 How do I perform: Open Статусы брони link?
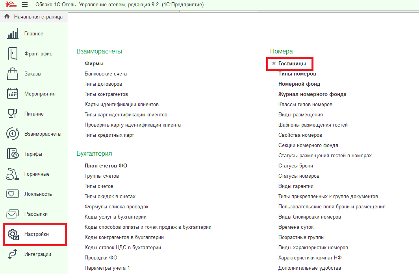pyautogui.click(x=295, y=166)
